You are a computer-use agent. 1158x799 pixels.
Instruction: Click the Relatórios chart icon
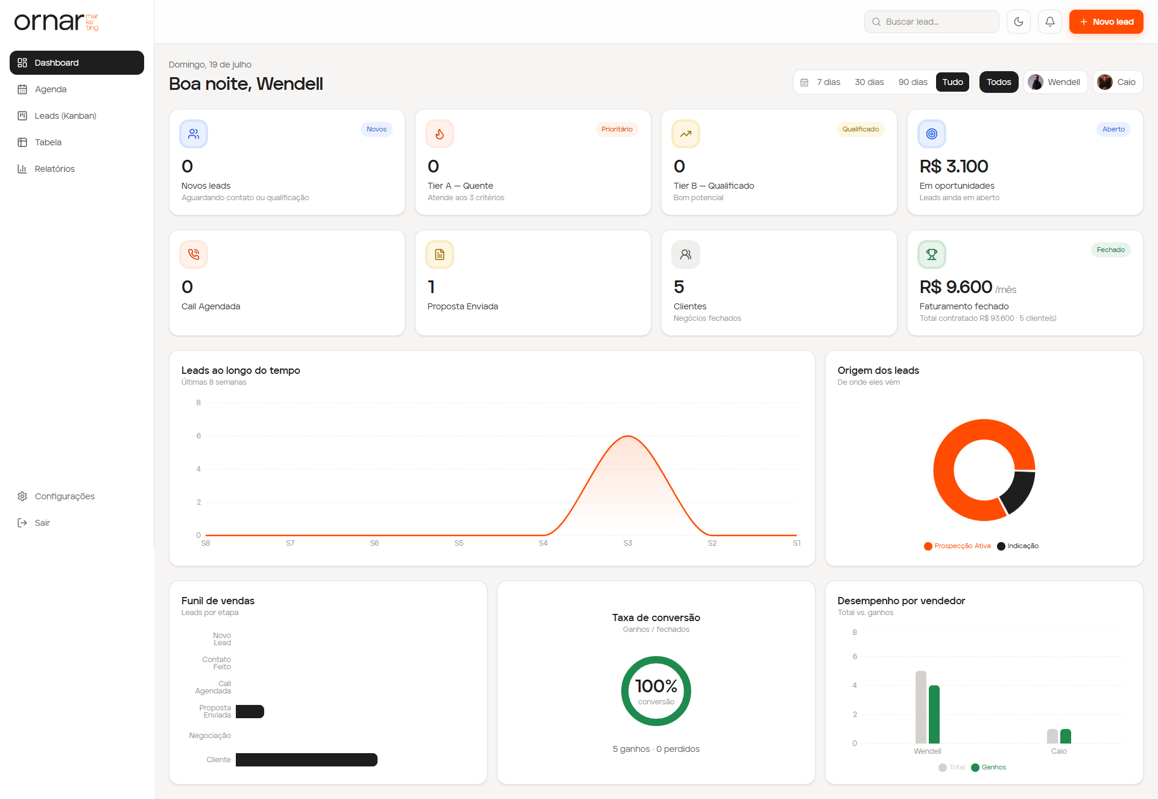tap(22, 169)
